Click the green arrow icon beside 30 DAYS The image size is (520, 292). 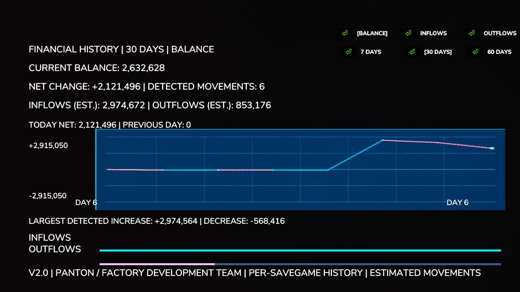click(x=412, y=52)
